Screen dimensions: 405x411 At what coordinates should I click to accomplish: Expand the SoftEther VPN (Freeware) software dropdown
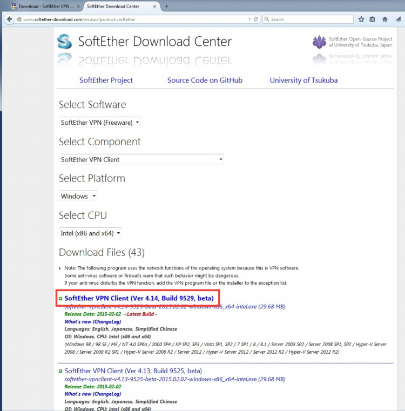99,123
